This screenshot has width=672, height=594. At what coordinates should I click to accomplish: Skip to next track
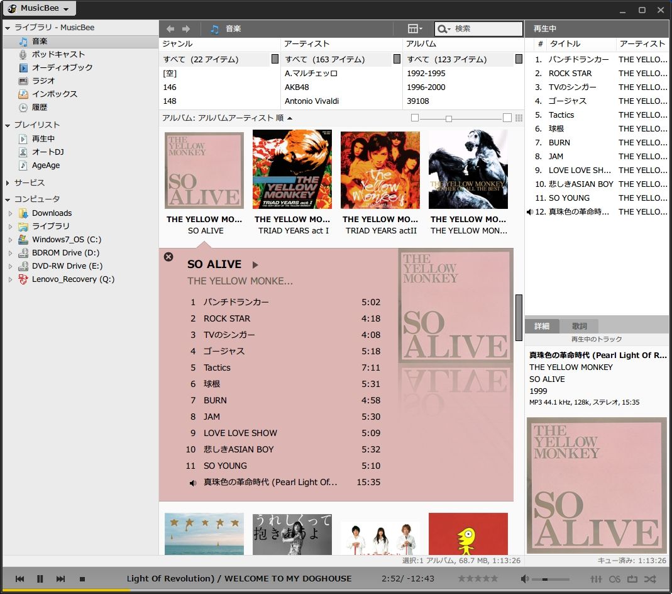tap(60, 579)
